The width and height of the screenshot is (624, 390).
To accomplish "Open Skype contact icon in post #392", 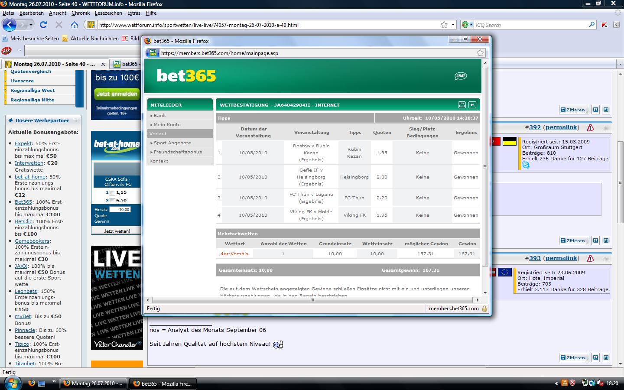I will [x=526, y=165].
